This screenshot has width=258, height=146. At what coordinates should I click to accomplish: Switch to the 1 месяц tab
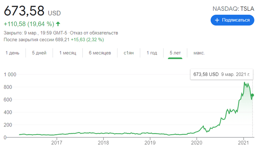(x=68, y=53)
